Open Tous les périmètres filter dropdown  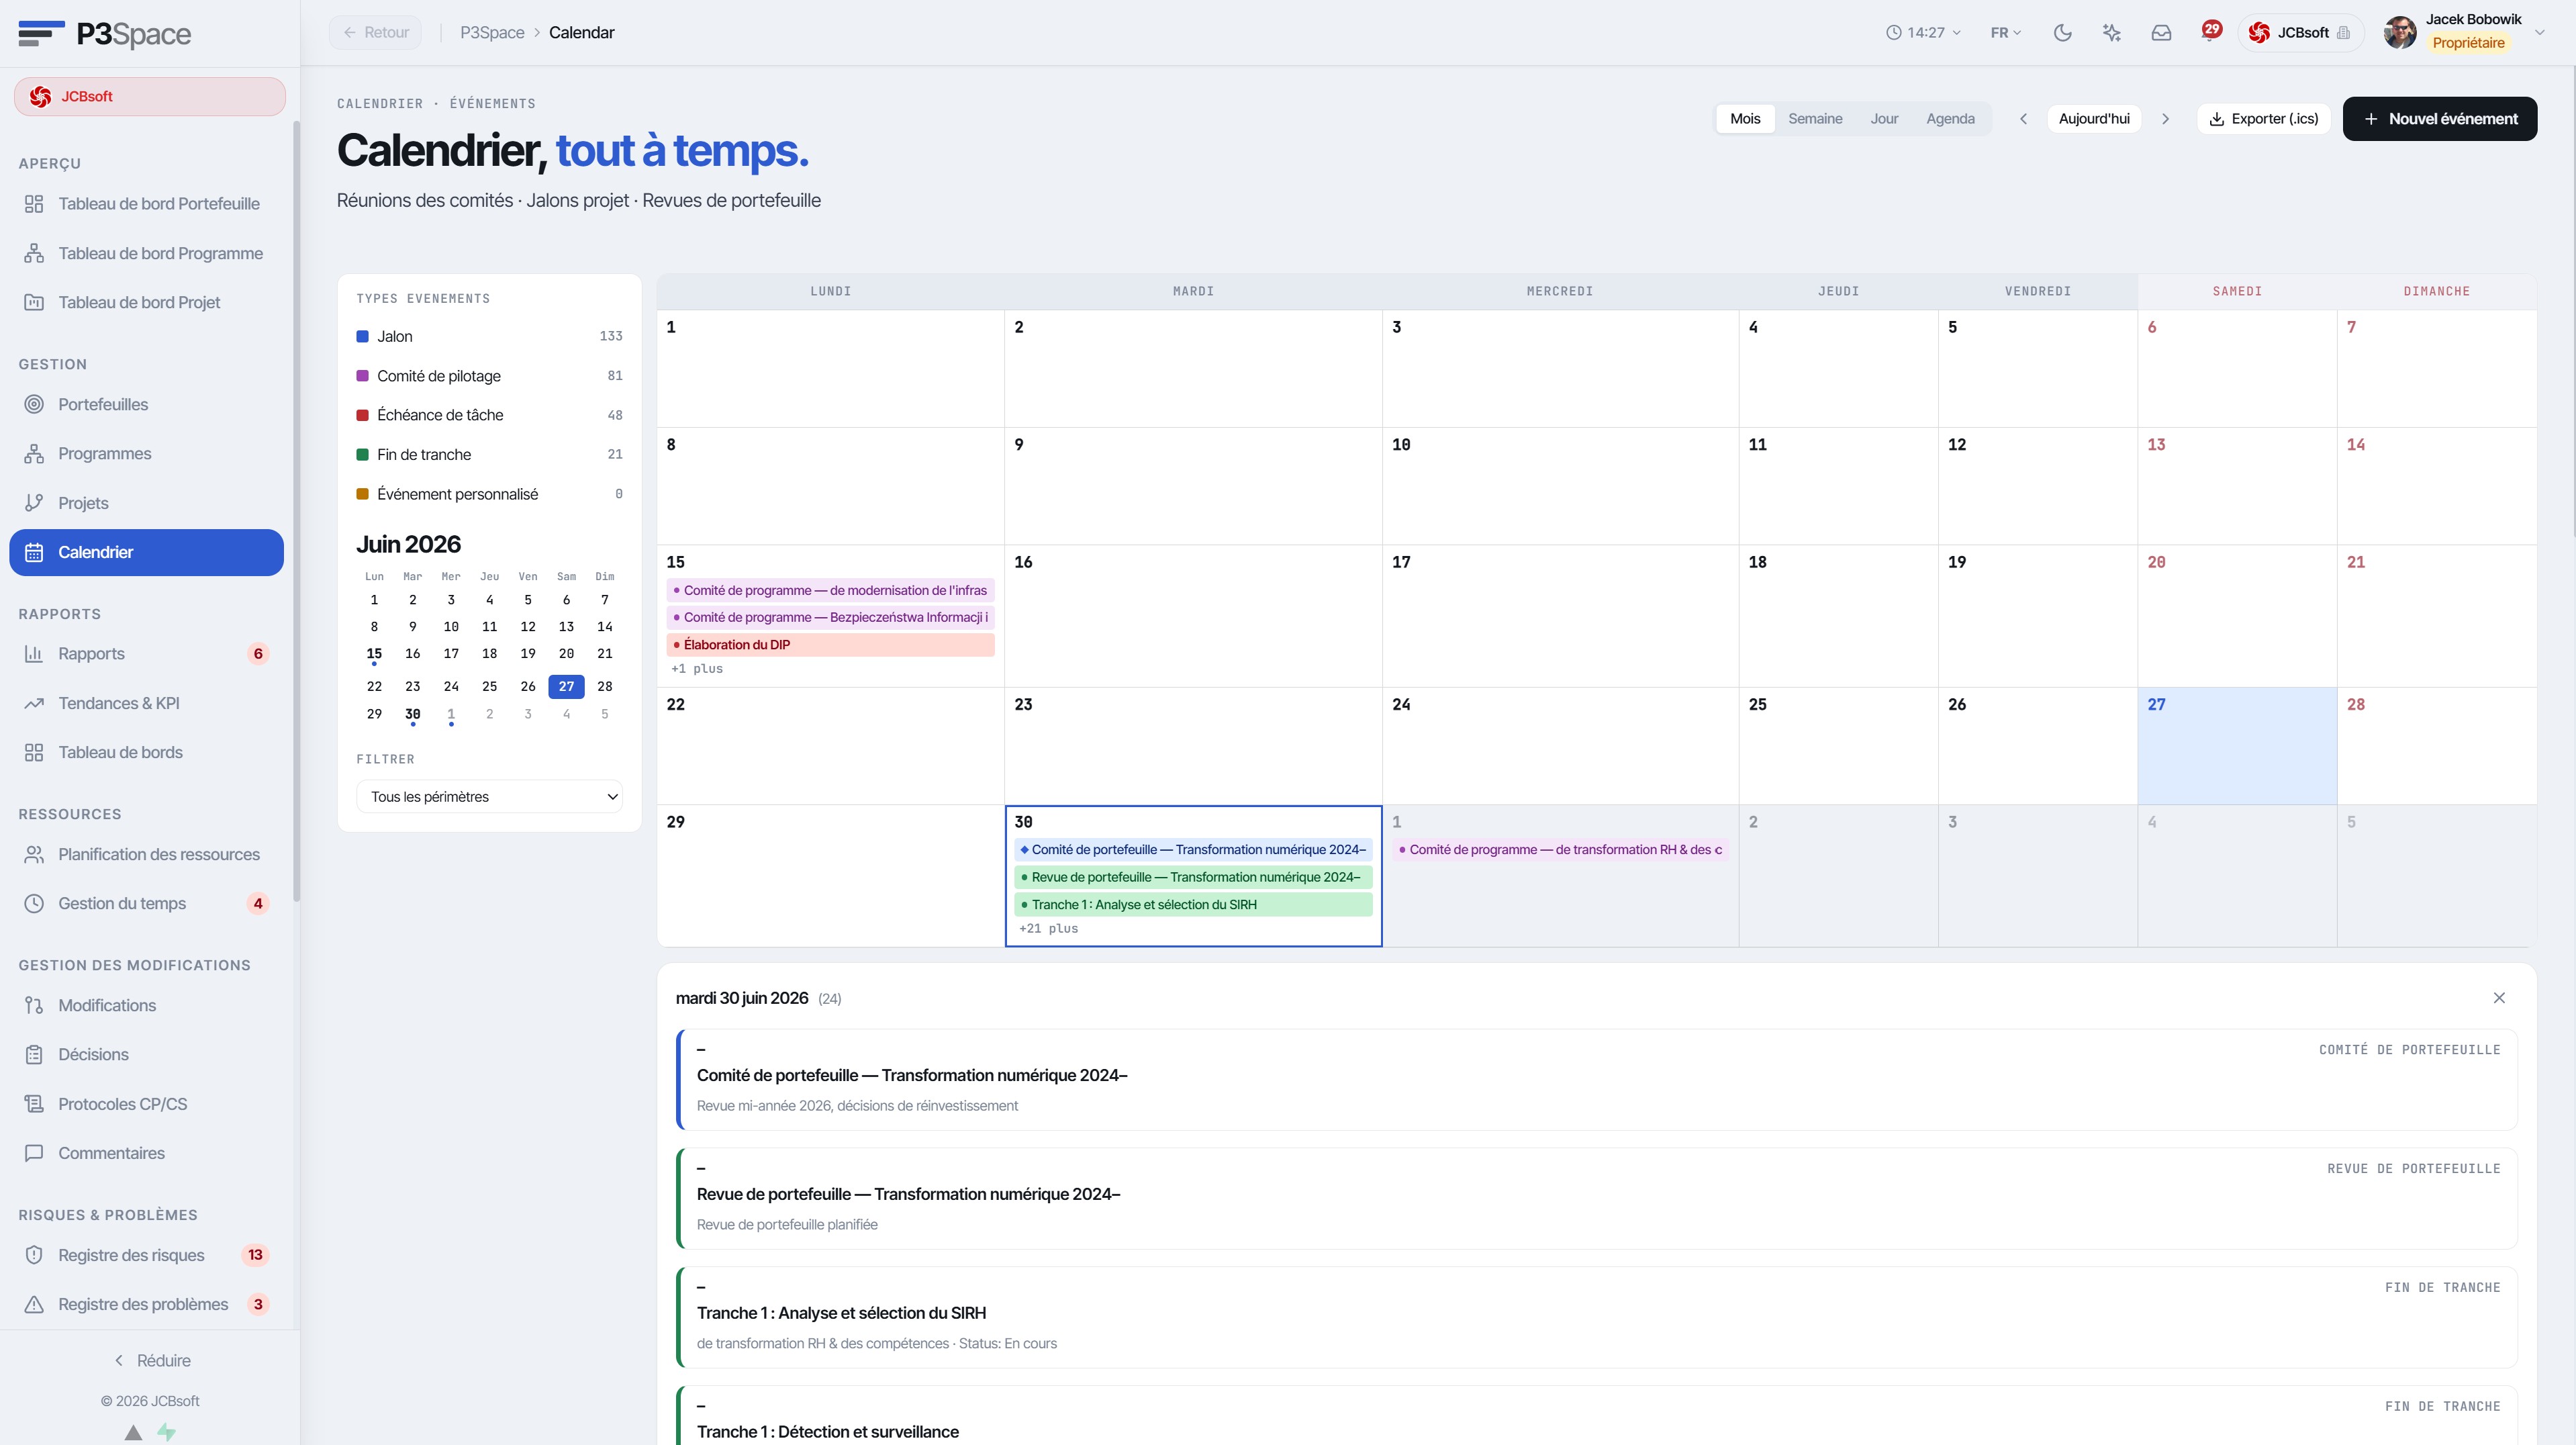point(489,797)
